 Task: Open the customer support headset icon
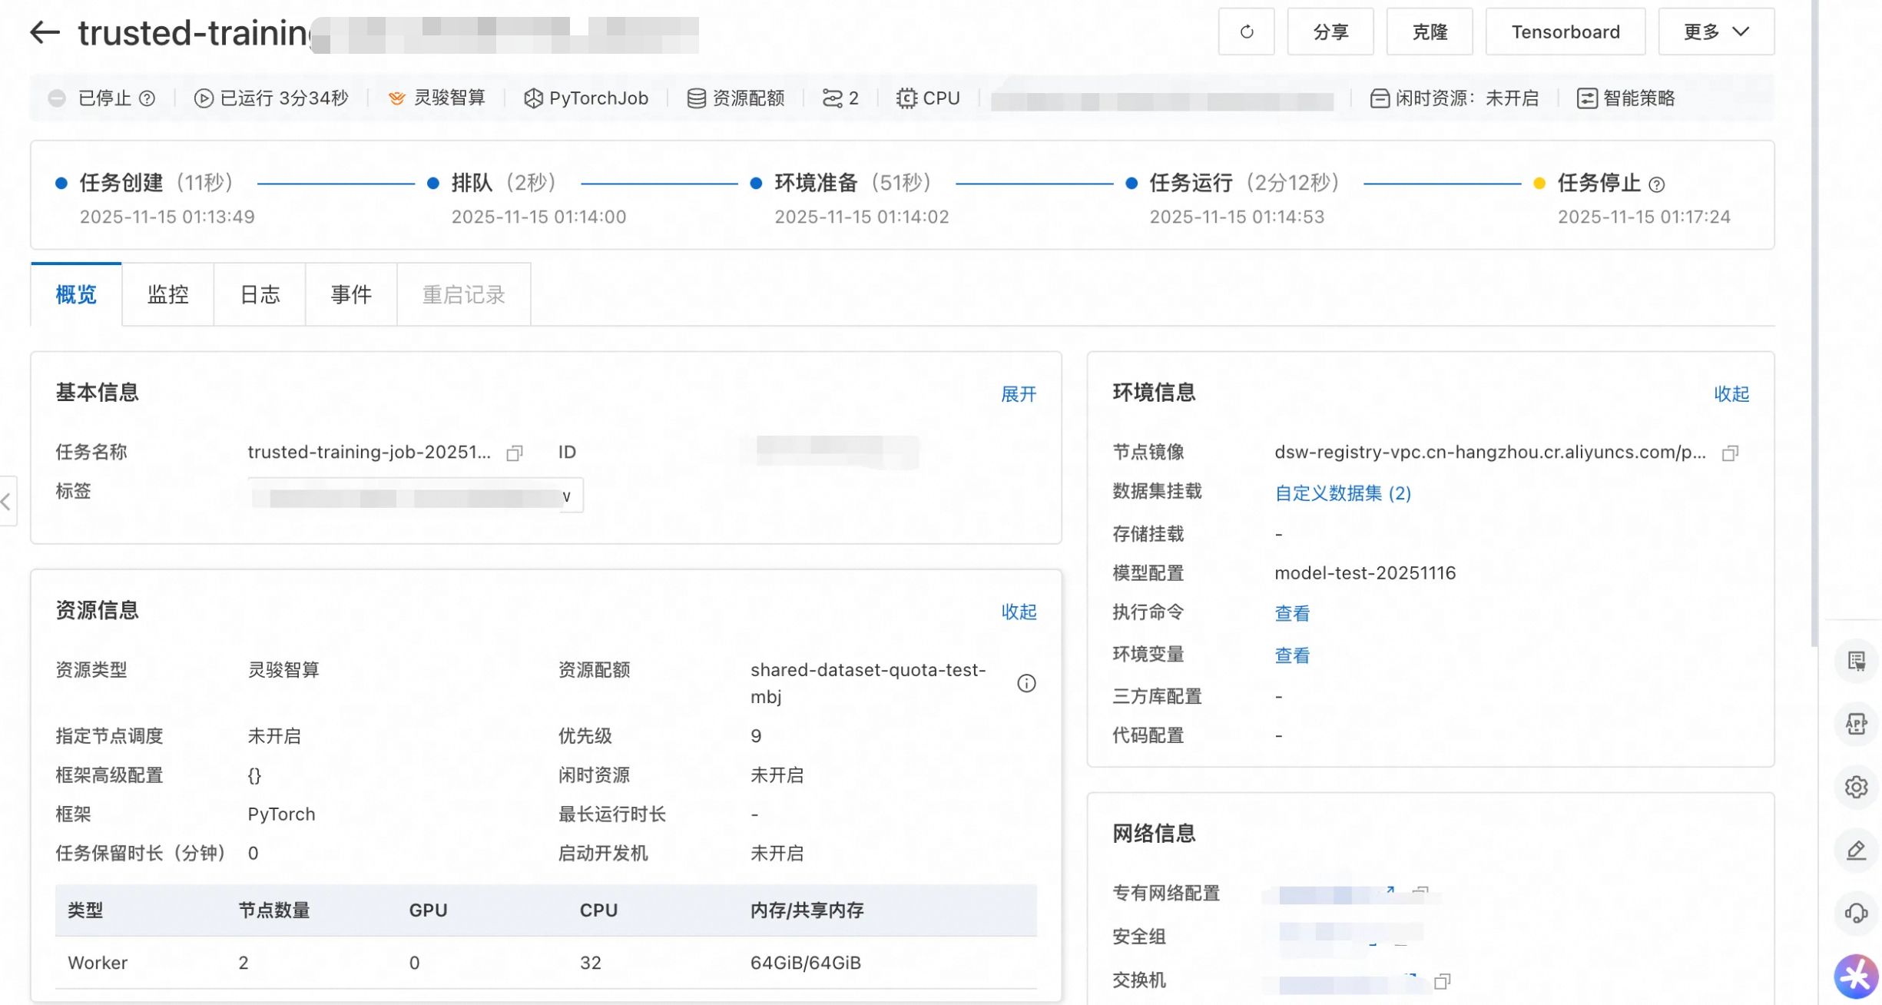pyautogui.click(x=1856, y=914)
